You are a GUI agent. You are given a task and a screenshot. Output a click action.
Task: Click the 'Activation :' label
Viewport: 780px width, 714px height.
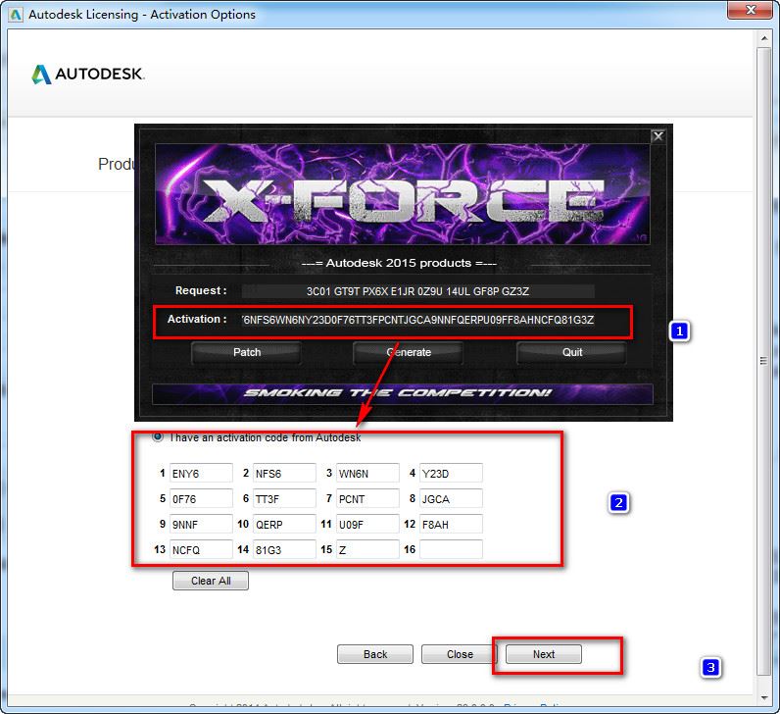[197, 319]
